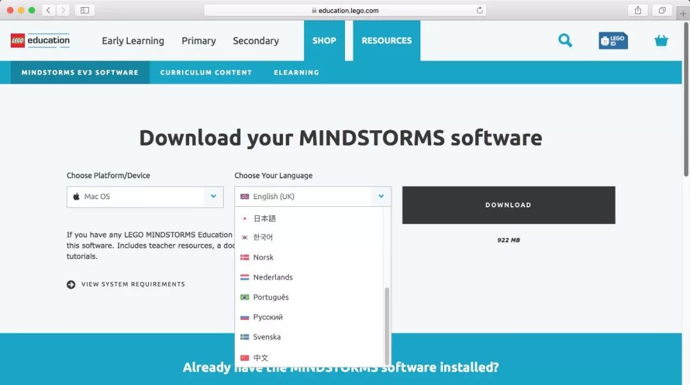Go to the RESOURCES tab
Viewport: 690px width, 385px height.
387,40
